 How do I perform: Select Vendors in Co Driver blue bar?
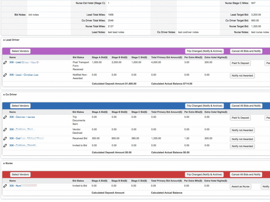tap(20, 106)
